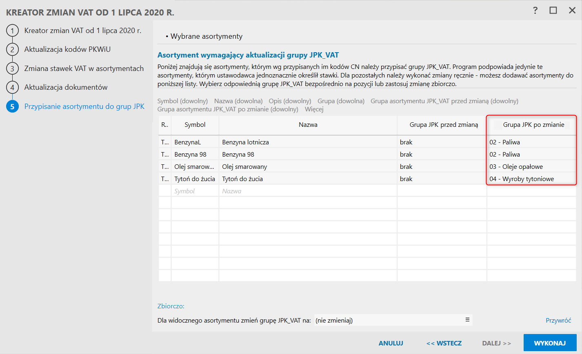This screenshot has height=354, width=582.
Task: Click the Przywróć link
Action: point(558,321)
